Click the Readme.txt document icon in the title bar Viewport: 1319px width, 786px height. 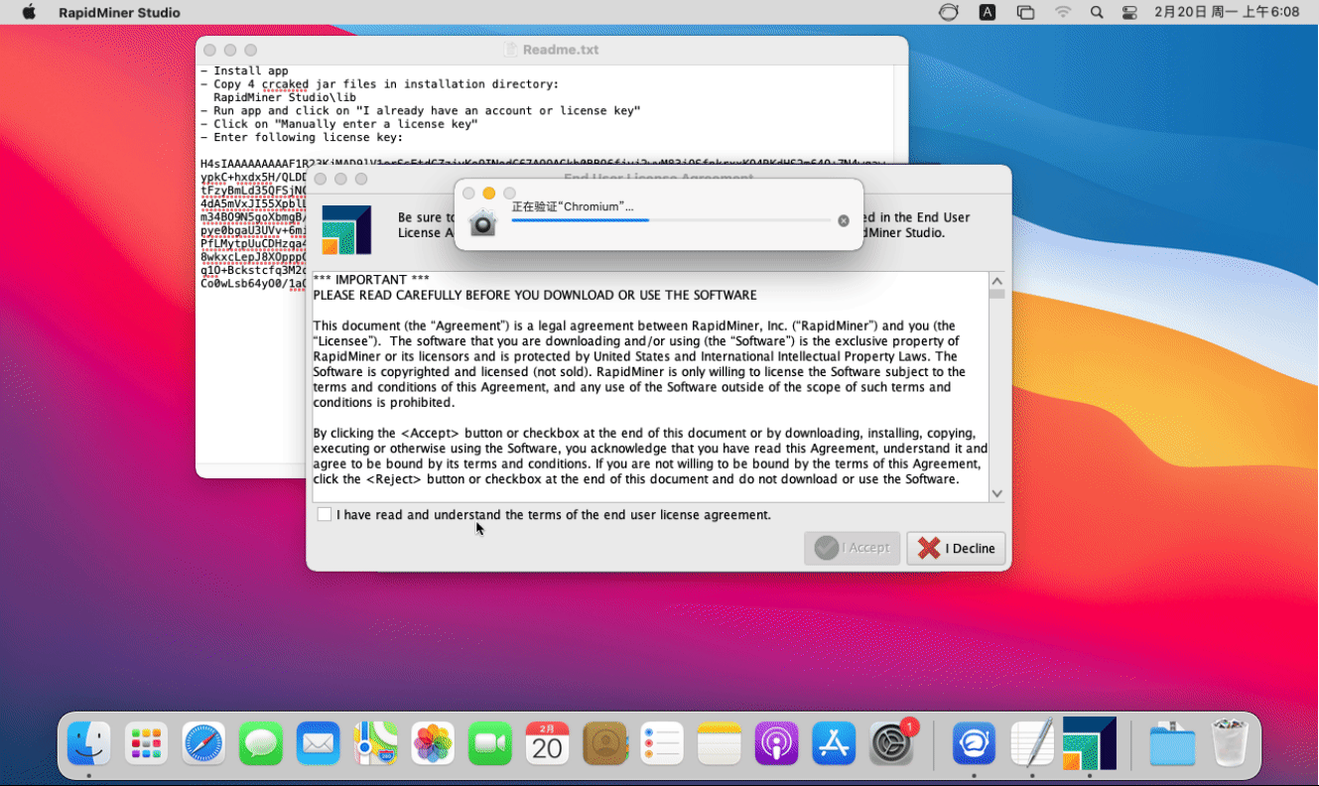click(x=511, y=50)
